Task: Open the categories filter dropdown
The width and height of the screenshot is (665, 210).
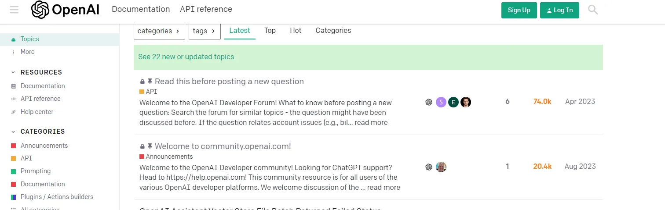Action: [x=159, y=31]
